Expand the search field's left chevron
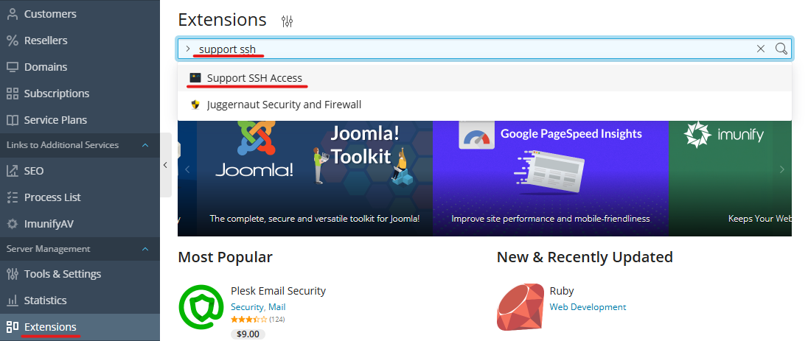The image size is (808, 341). click(x=187, y=49)
